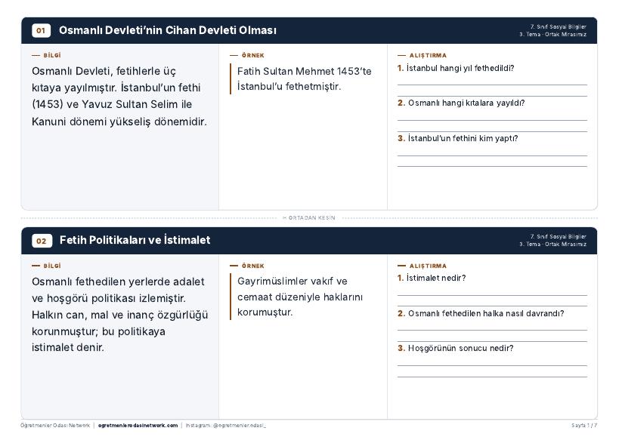Click "7. Sınıf Sosyal Bilgiler" in card 01 header
This screenshot has height=437, width=619.
click(558, 27)
